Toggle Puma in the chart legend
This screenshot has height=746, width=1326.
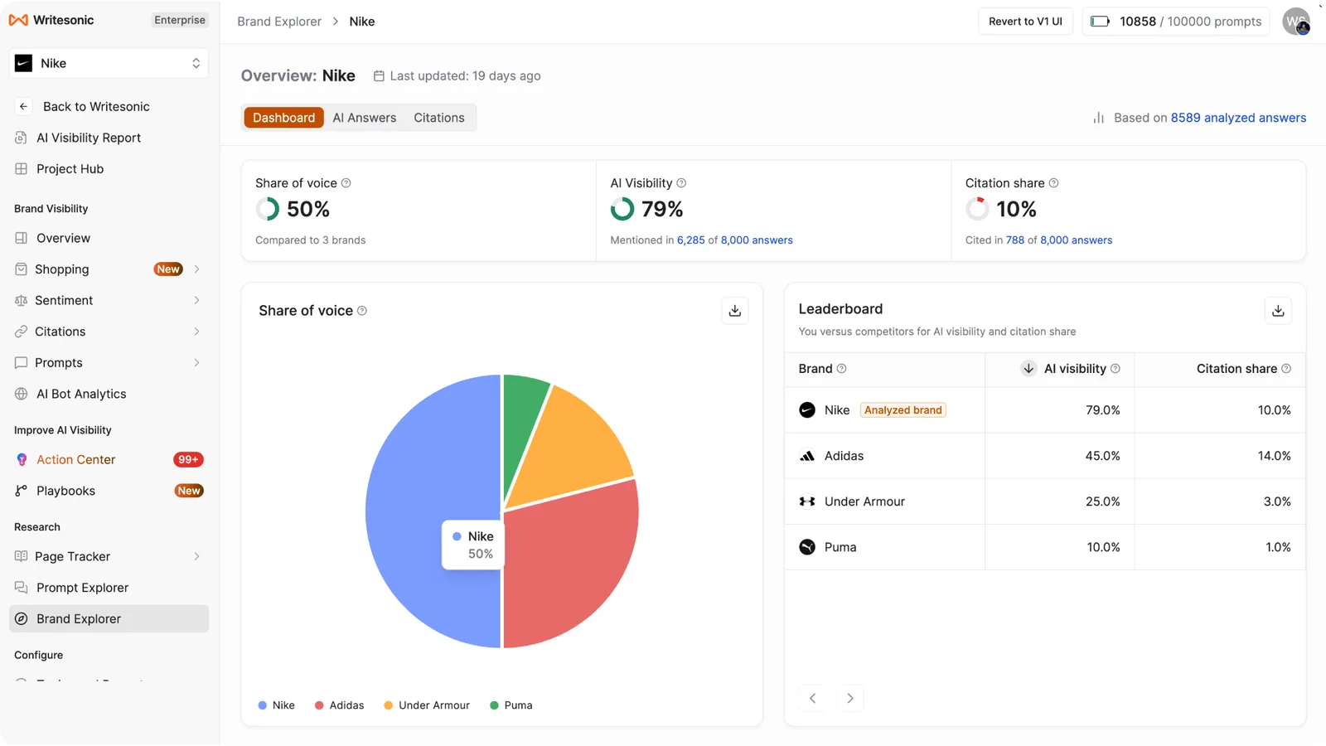click(x=511, y=705)
